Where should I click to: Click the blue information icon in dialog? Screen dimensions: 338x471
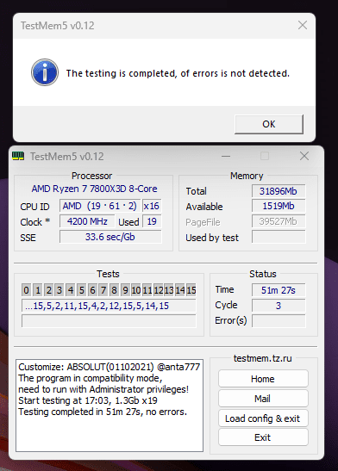click(45, 72)
